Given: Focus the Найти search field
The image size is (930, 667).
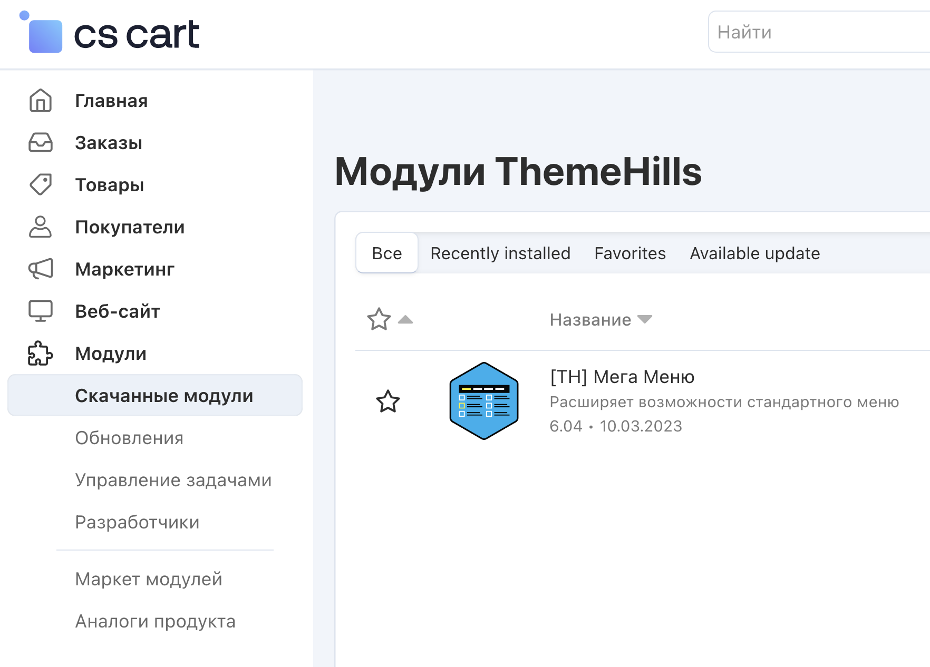Looking at the screenshot, I should point(817,32).
